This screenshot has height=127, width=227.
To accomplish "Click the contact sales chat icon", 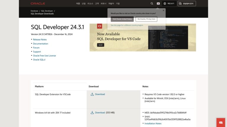I will [180, 4].
